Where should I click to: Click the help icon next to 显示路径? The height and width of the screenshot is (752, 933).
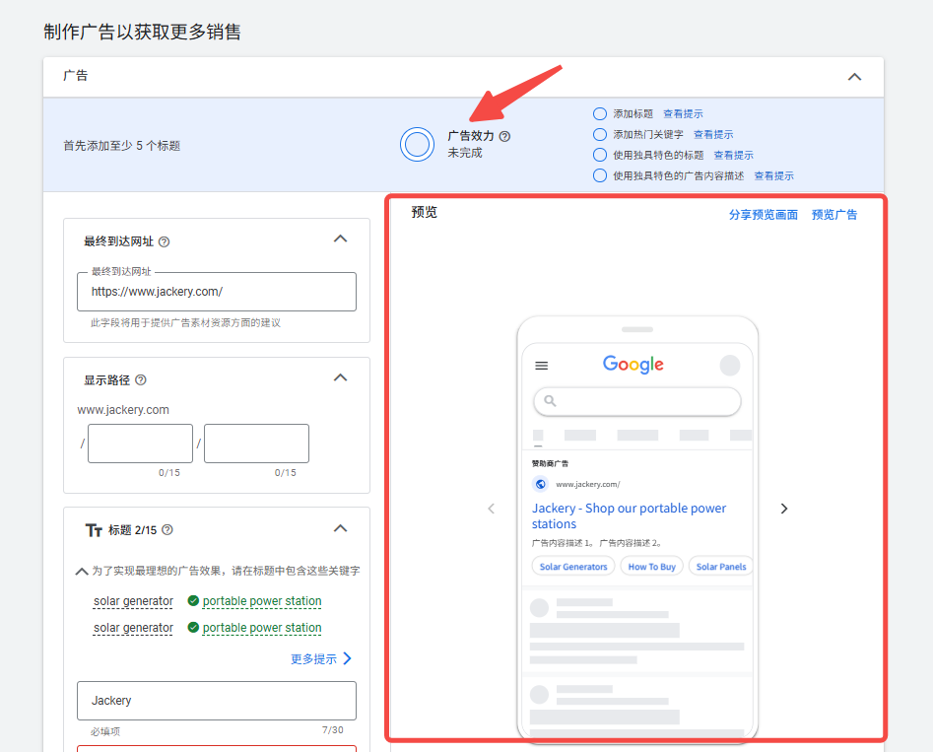(141, 378)
